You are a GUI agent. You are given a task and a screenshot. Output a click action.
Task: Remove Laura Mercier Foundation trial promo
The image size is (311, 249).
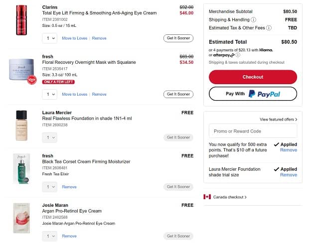(289, 175)
